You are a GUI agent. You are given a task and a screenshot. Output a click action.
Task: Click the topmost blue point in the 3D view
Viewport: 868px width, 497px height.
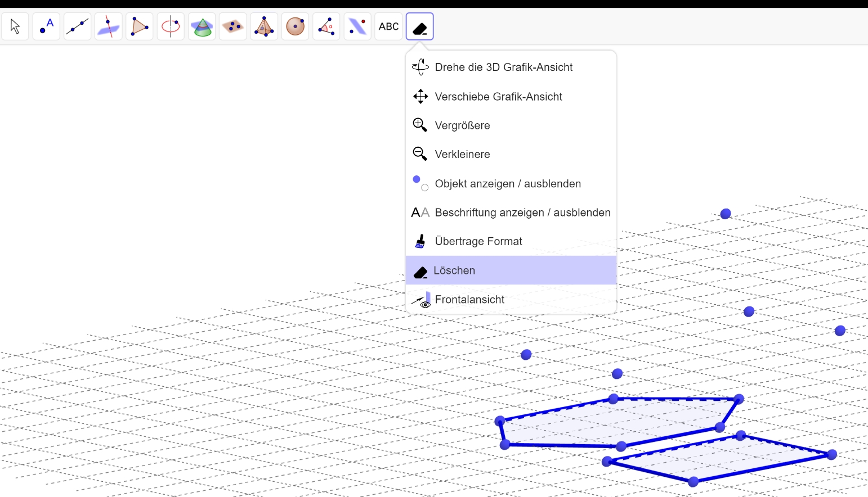click(726, 214)
